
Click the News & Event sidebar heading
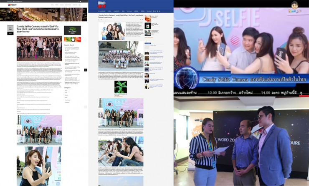tap(69, 45)
